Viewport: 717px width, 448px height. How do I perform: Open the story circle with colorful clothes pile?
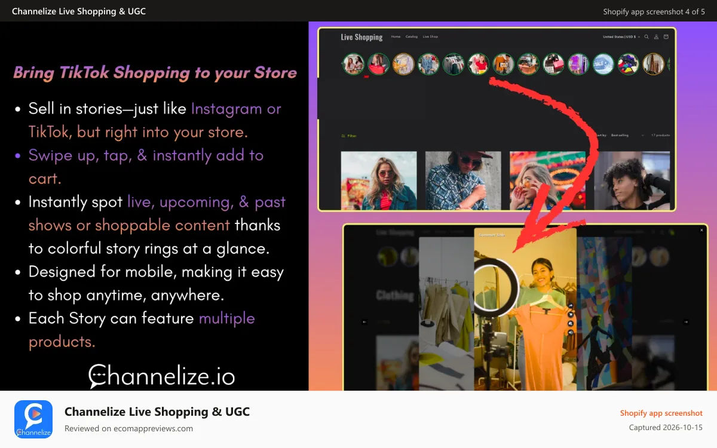click(629, 64)
